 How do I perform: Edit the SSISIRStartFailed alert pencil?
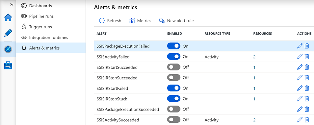[x=300, y=88]
